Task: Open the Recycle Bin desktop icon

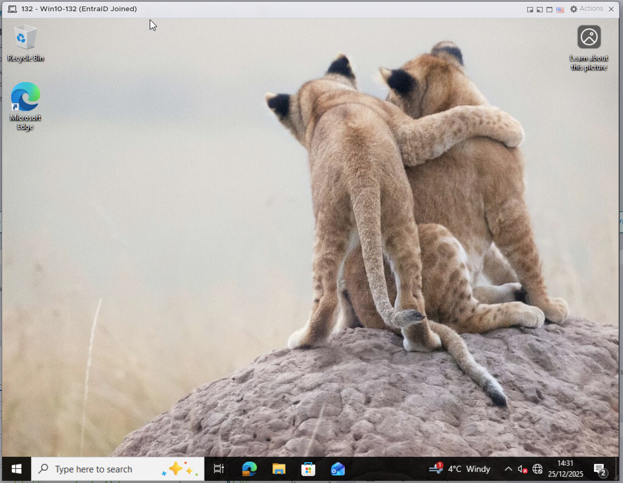Action: pyautogui.click(x=25, y=43)
